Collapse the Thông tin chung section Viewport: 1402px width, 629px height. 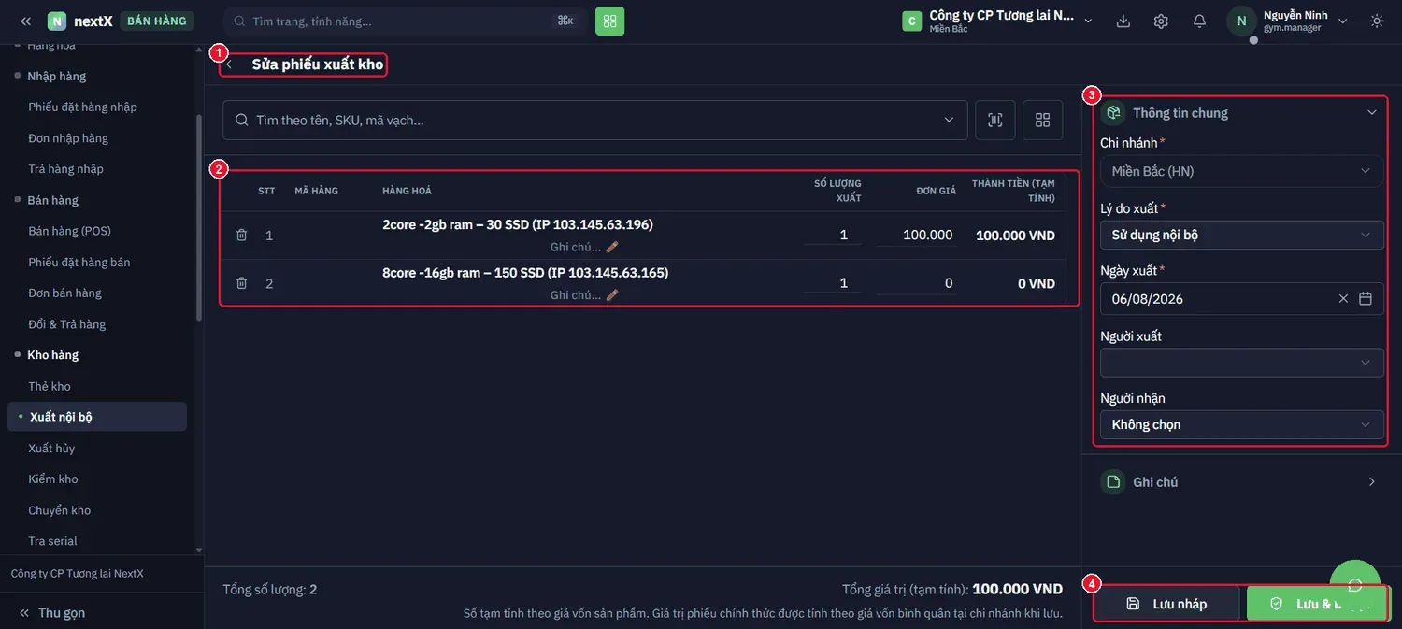pyautogui.click(x=1372, y=112)
